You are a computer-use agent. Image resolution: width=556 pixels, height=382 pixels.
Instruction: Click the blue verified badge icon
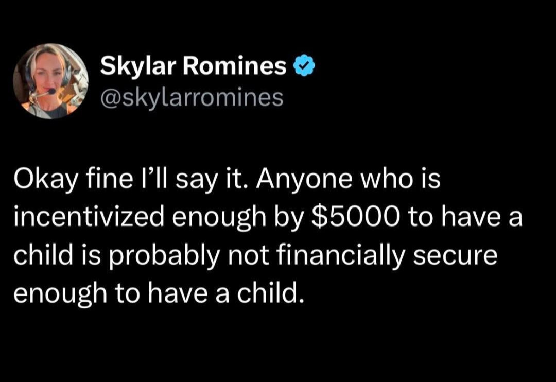coord(305,65)
